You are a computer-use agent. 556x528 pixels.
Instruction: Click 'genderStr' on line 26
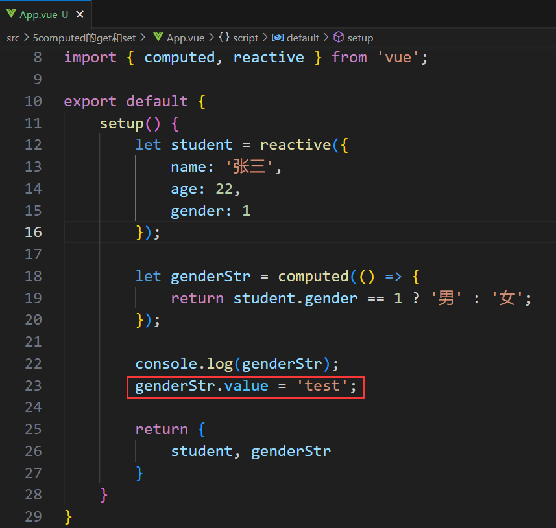(291, 452)
